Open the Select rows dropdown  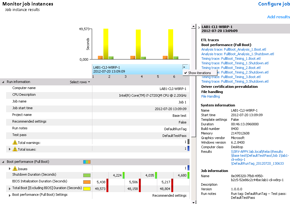coord(80,82)
